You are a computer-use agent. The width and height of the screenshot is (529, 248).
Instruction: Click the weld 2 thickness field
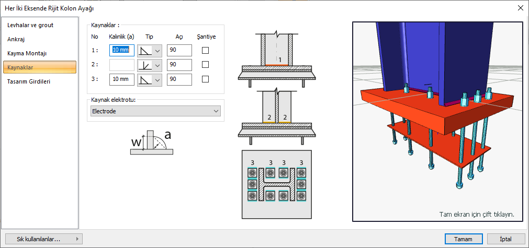122,65
